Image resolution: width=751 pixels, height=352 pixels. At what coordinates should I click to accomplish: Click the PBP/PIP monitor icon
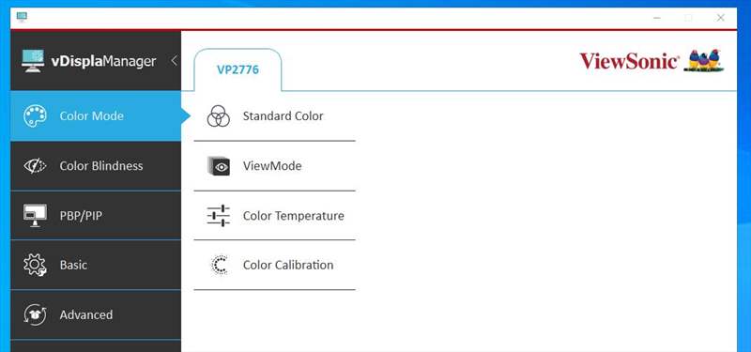35,216
